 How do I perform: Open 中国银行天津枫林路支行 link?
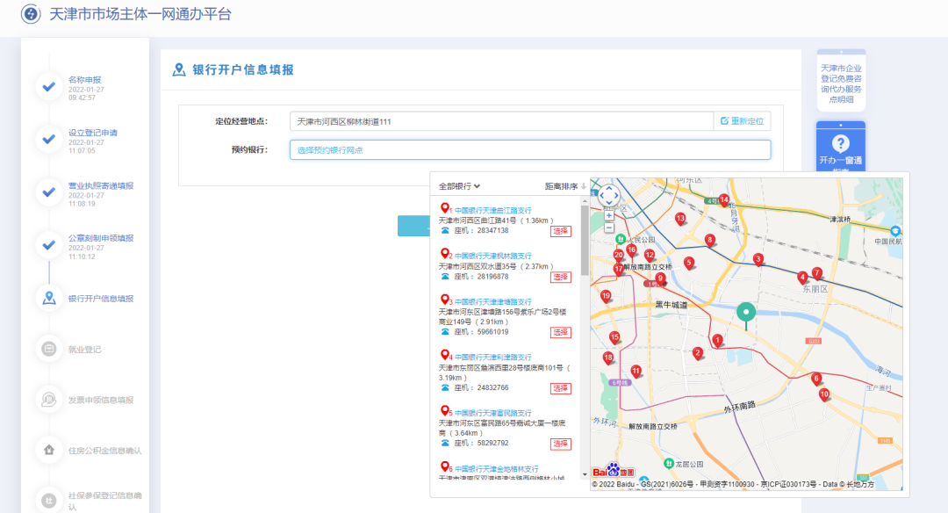[492, 256]
